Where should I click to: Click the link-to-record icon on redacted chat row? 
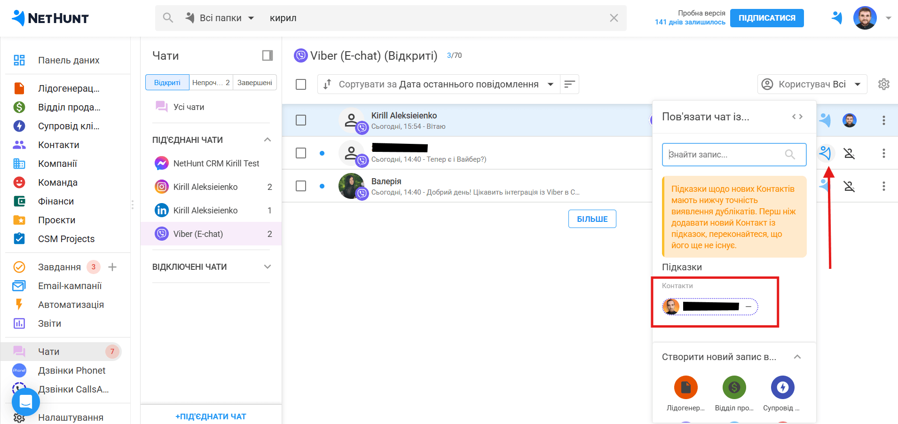pos(825,153)
